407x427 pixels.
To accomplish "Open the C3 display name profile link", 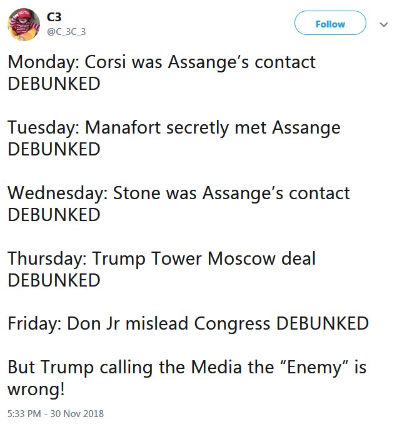I will [x=55, y=17].
